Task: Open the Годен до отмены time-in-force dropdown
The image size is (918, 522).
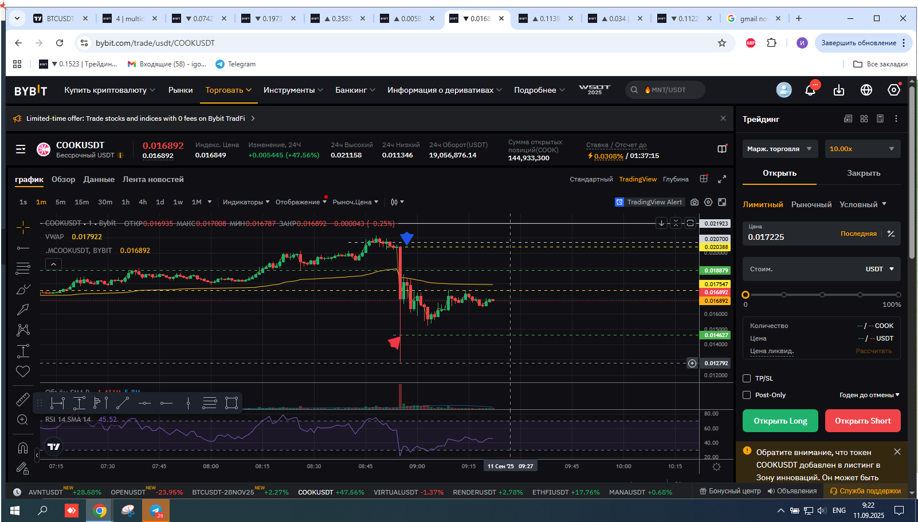Action: pyautogui.click(x=869, y=395)
